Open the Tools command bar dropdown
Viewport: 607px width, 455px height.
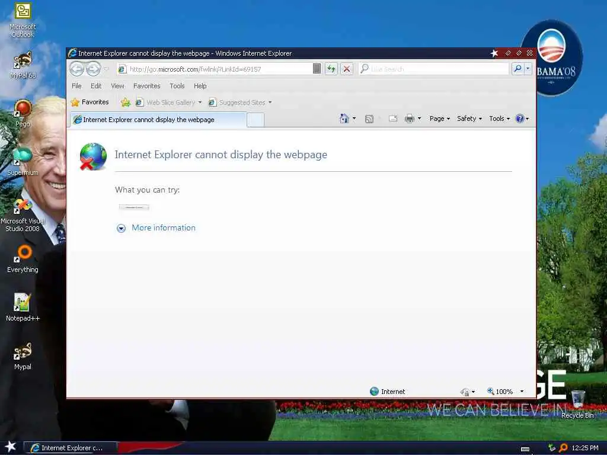tap(499, 118)
